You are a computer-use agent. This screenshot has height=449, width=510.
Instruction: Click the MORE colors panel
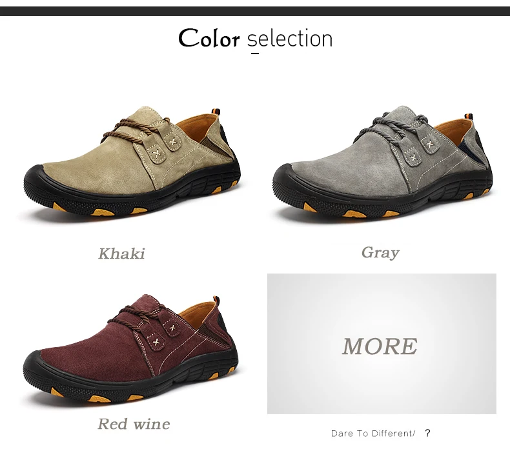coord(382,344)
